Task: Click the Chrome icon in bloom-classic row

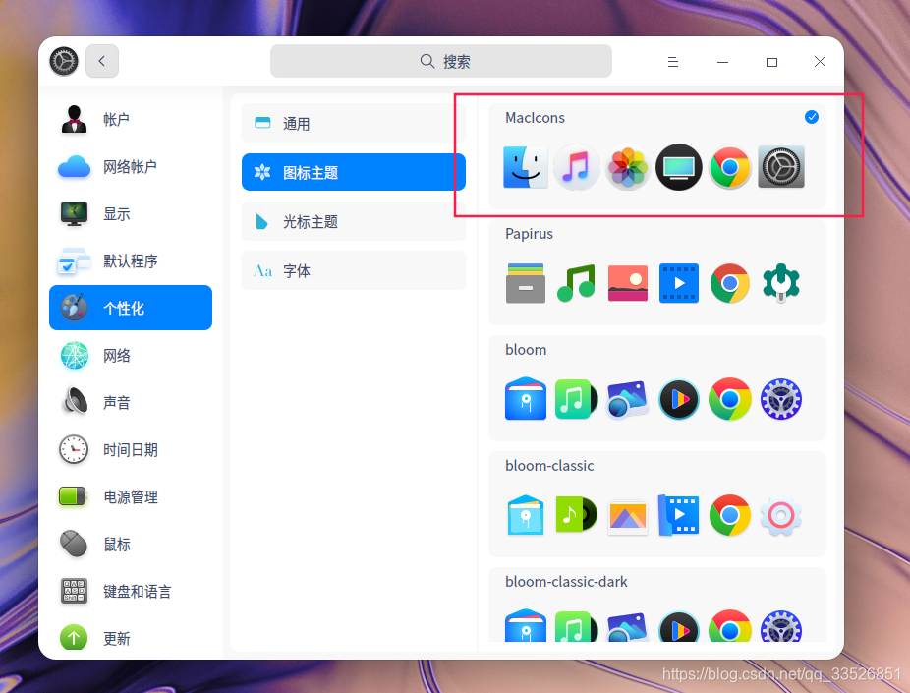Action: click(x=729, y=515)
